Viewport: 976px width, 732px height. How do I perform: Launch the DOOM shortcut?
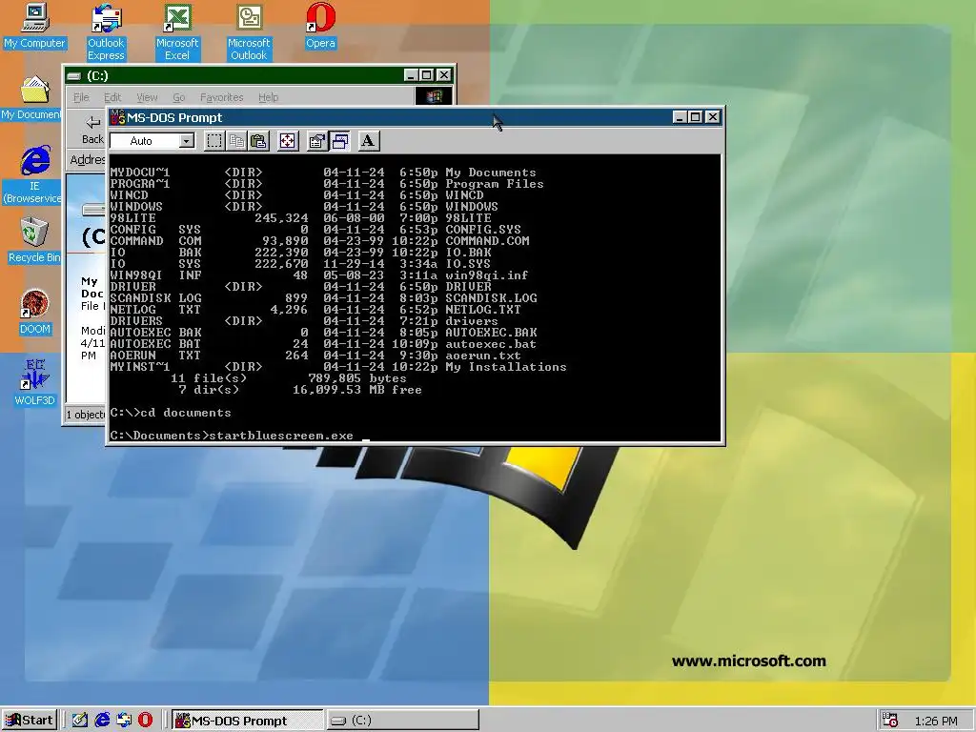(34, 312)
